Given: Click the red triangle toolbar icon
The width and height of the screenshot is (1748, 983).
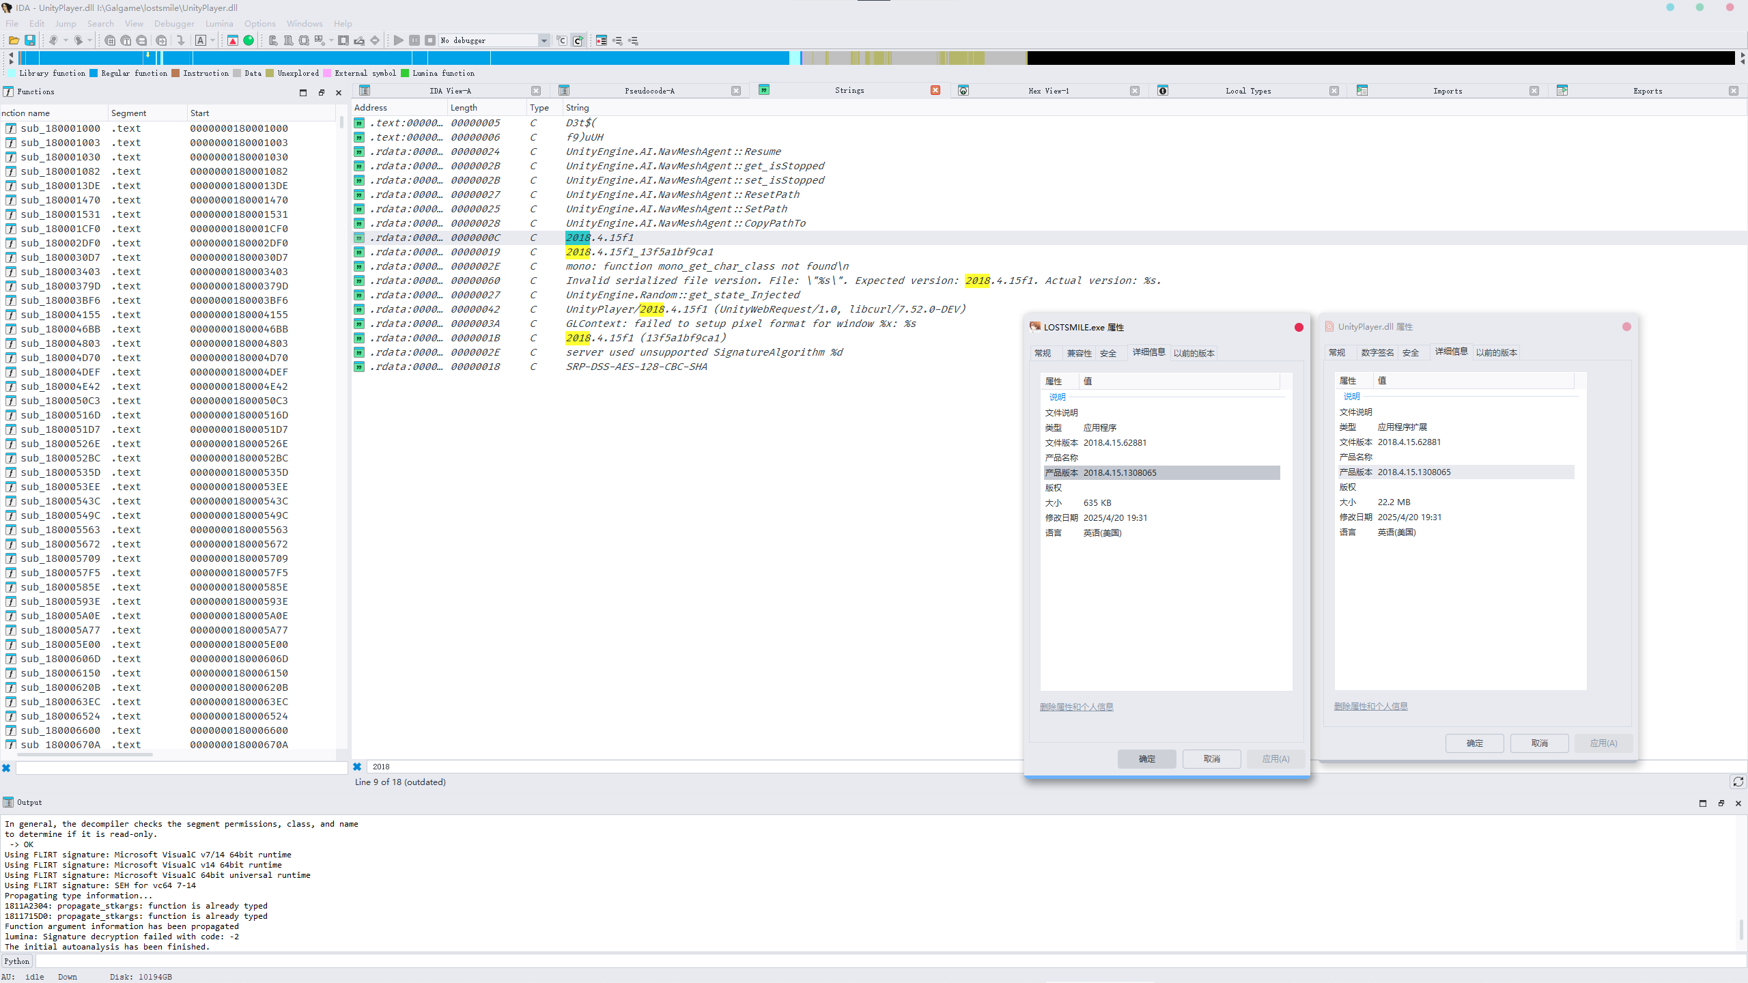Looking at the screenshot, I should coord(233,40).
